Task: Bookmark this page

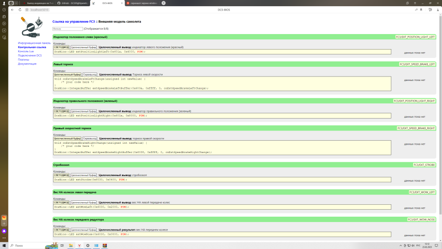Action: pos(421,10)
